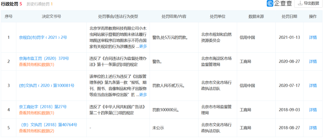Open 详情 for 2020-07-17 penalty

[x=313, y=85]
